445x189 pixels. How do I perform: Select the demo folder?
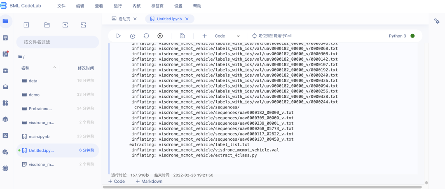[x=58, y=94]
